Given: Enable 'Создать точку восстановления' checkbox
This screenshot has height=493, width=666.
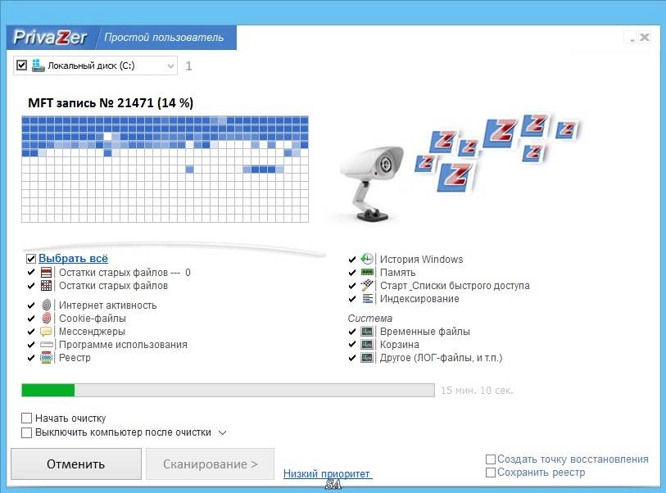Looking at the screenshot, I should click(490, 459).
